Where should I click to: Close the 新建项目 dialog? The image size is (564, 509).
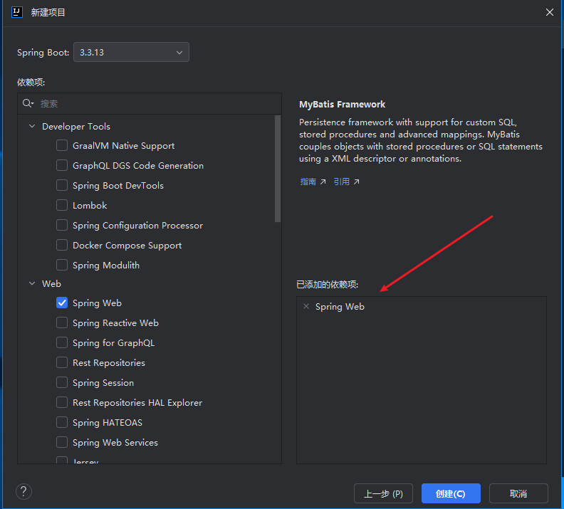pos(549,12)
